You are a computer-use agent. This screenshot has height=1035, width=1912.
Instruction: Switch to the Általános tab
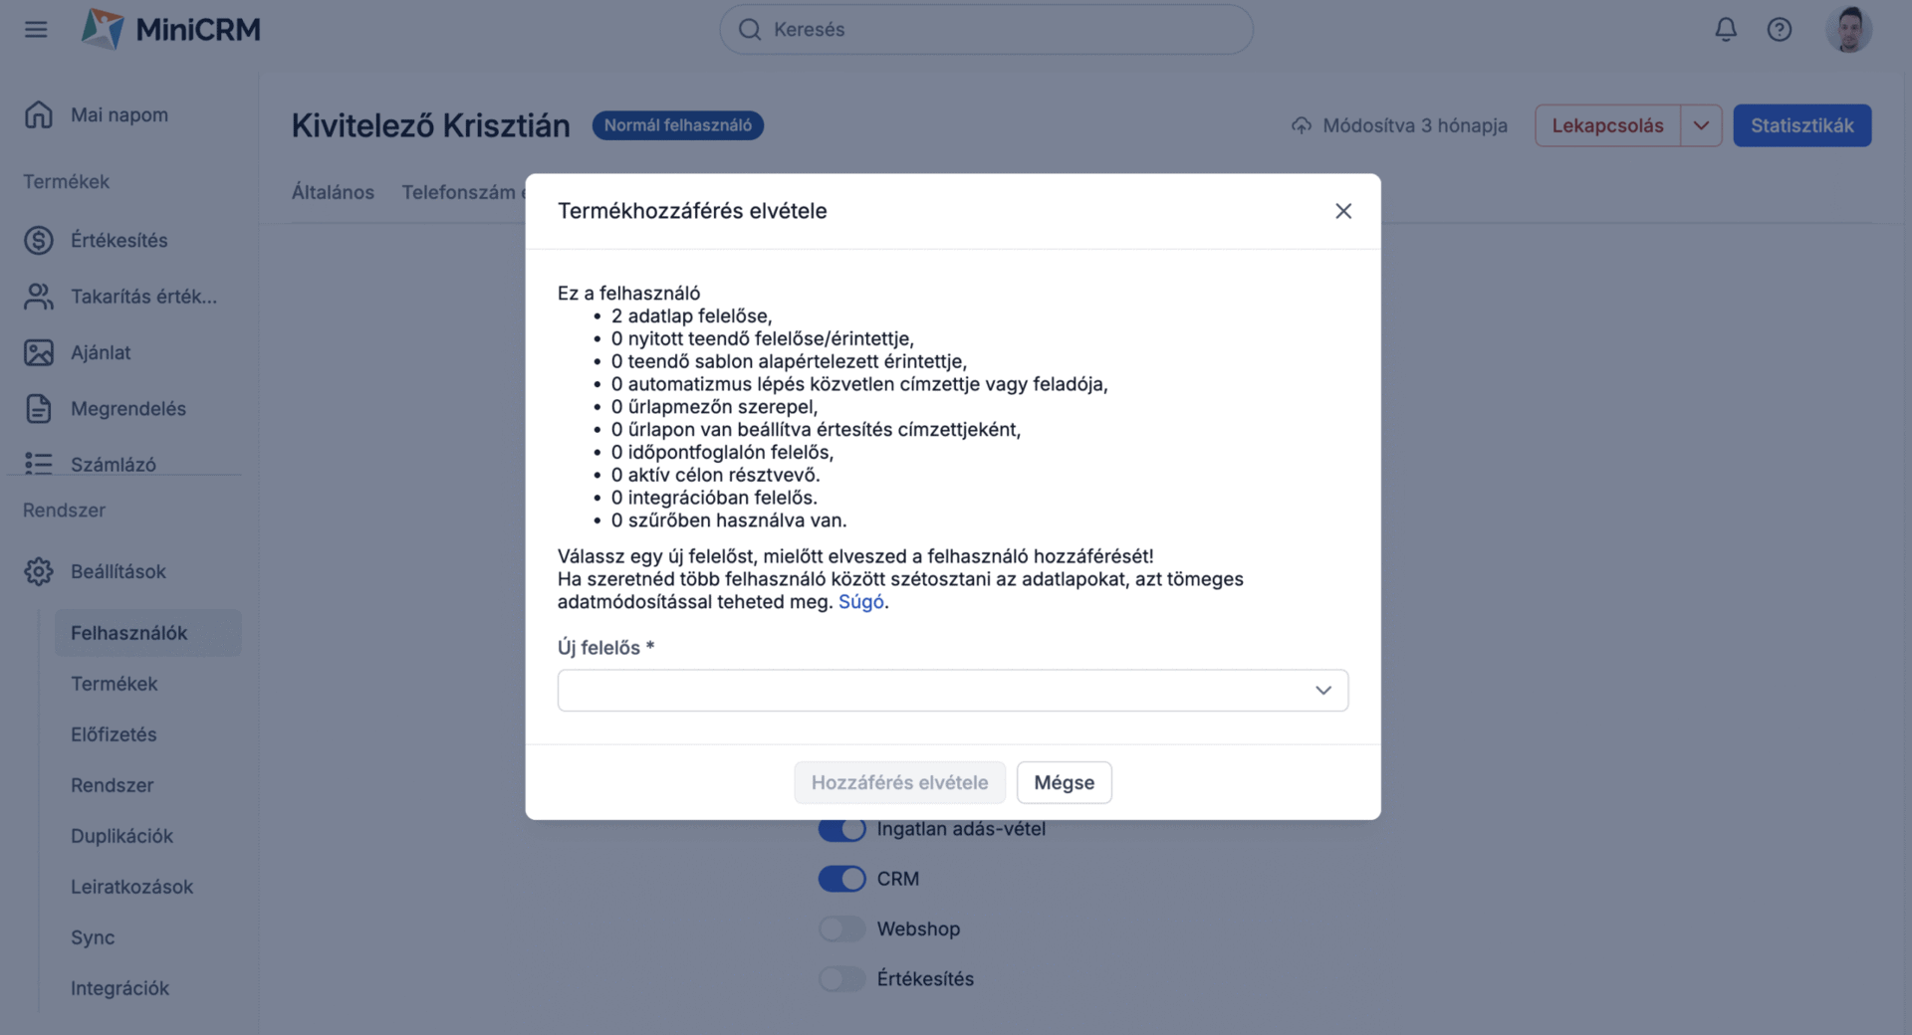[x=333, y=192]
